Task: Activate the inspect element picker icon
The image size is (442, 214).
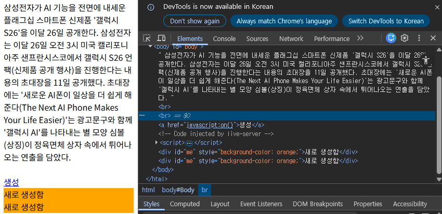Action: (147, 38)
